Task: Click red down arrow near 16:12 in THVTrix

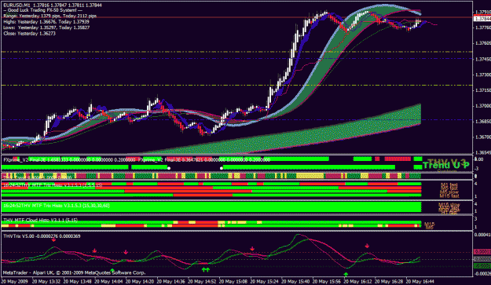Action: pos(367,247)
